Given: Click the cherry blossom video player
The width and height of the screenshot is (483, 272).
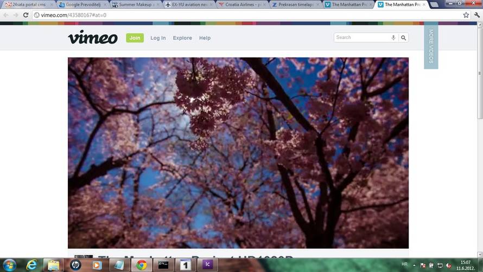Looking at the screenshot, I should tap(238, 153).
